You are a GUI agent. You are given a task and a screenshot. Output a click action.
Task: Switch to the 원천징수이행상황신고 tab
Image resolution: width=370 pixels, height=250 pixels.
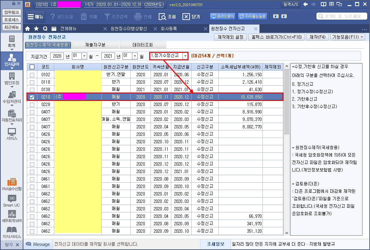click(x=129, y=28)
